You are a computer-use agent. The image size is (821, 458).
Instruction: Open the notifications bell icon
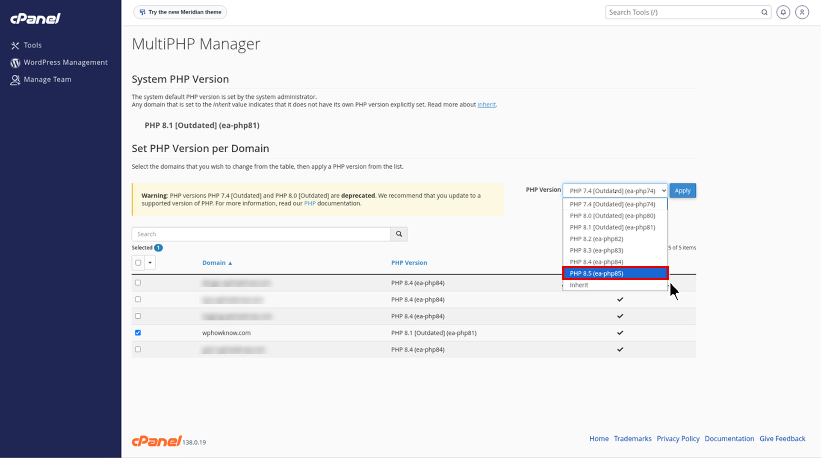pyautogui.click(x=783, y=12)
